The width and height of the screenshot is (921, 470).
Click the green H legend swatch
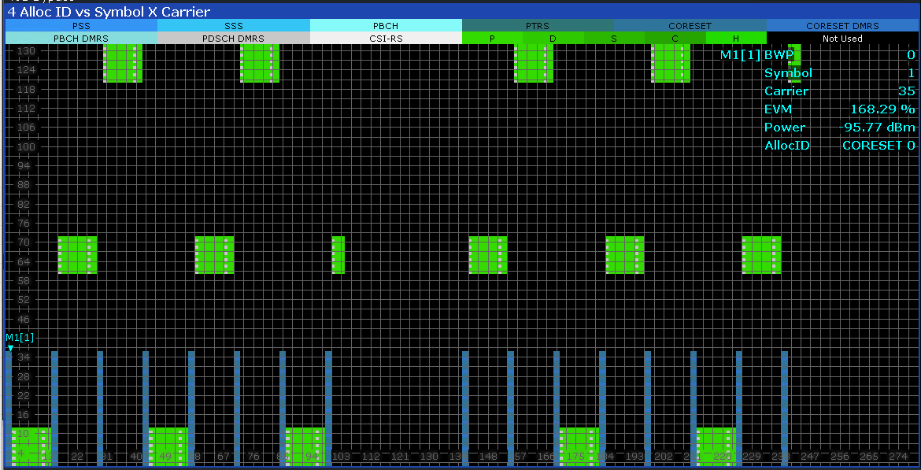click(736, 39)
